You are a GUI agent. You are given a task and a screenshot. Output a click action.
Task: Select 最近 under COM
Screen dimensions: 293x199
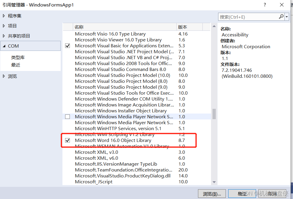(x=15, y=65)
